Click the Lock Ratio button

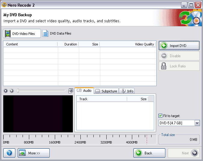tap(179, 66)
